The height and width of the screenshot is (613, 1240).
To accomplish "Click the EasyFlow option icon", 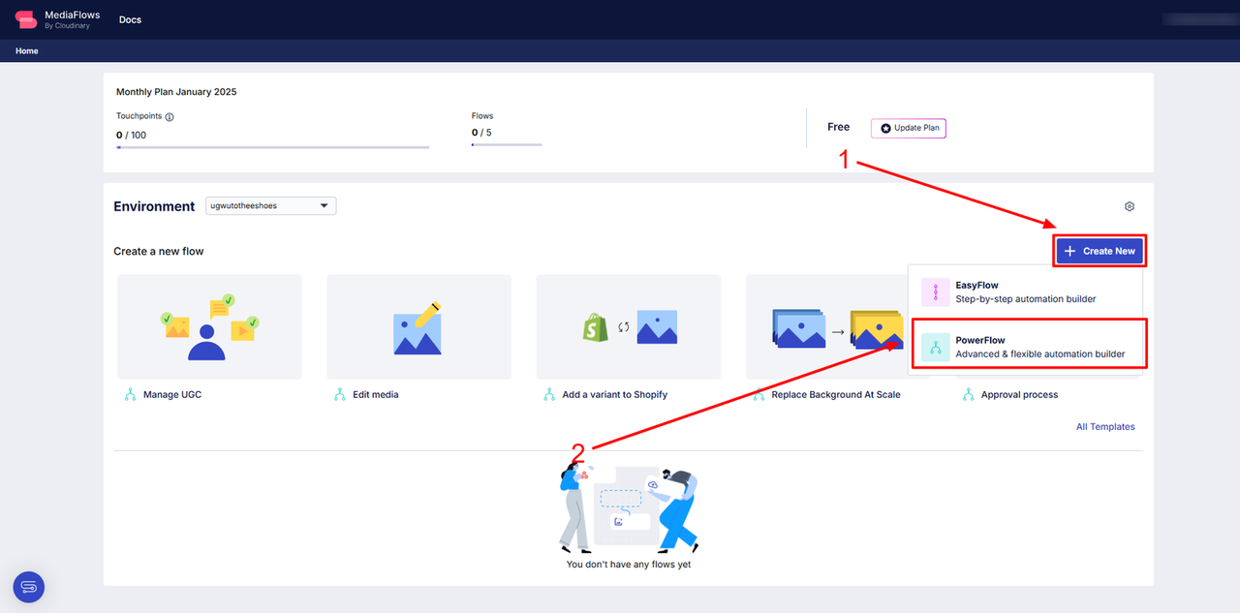I will (935, 292).
